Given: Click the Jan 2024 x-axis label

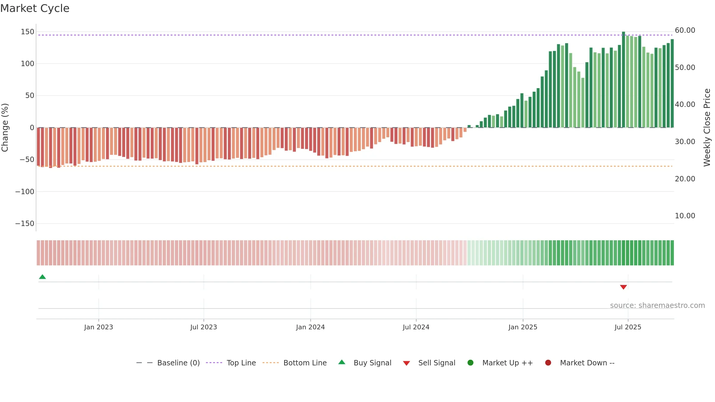Looking at the screenshot, I should tap(310, 327).
